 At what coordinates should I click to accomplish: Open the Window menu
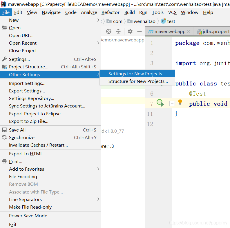tap(189, 12)
